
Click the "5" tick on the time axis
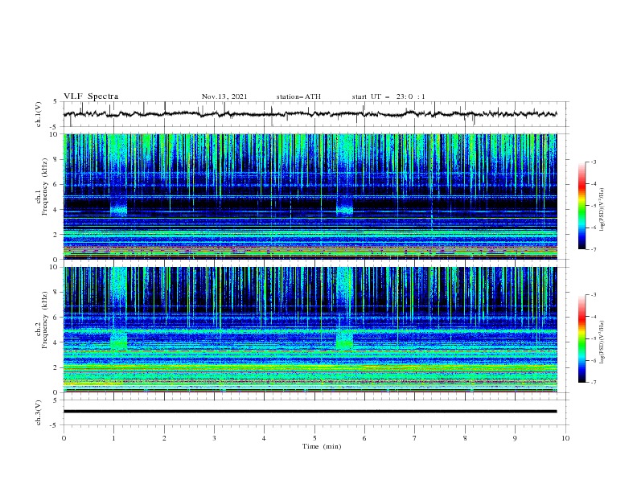point(314,438)
